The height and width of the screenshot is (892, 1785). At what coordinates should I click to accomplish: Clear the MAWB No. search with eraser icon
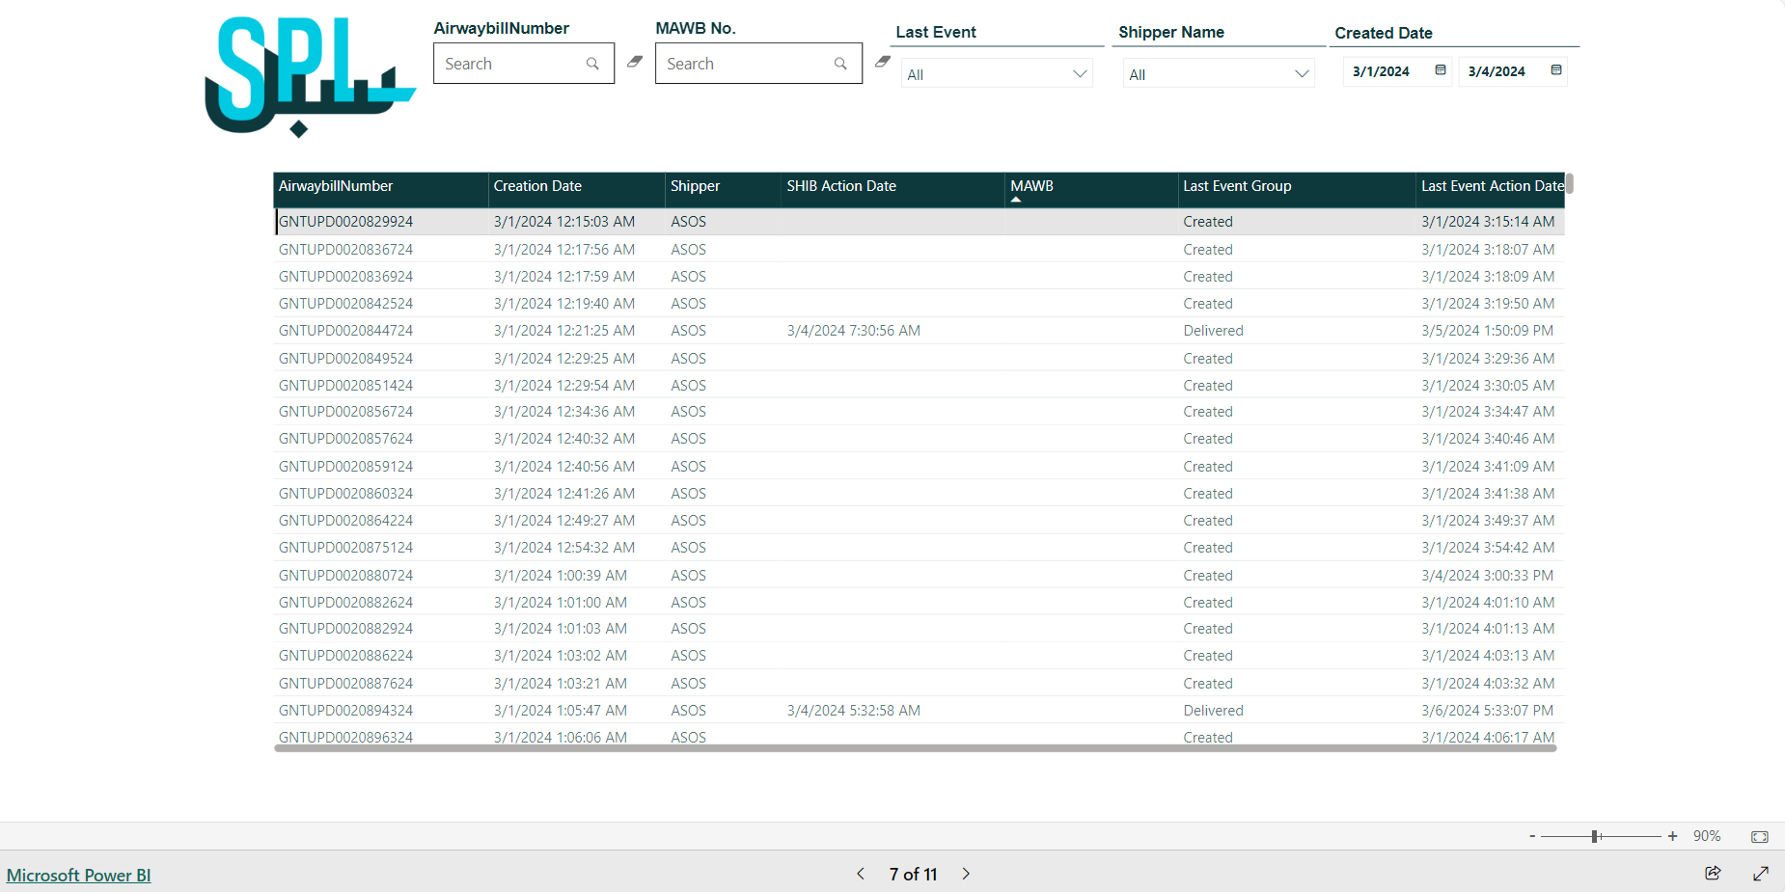[883, 62]
